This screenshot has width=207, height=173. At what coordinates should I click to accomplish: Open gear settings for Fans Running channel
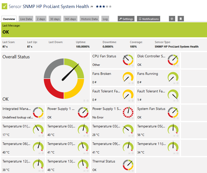(x=178, y=83)
